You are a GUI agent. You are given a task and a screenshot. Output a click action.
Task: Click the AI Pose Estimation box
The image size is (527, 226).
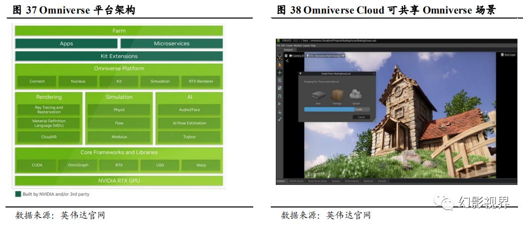click(x=189, y=123)
